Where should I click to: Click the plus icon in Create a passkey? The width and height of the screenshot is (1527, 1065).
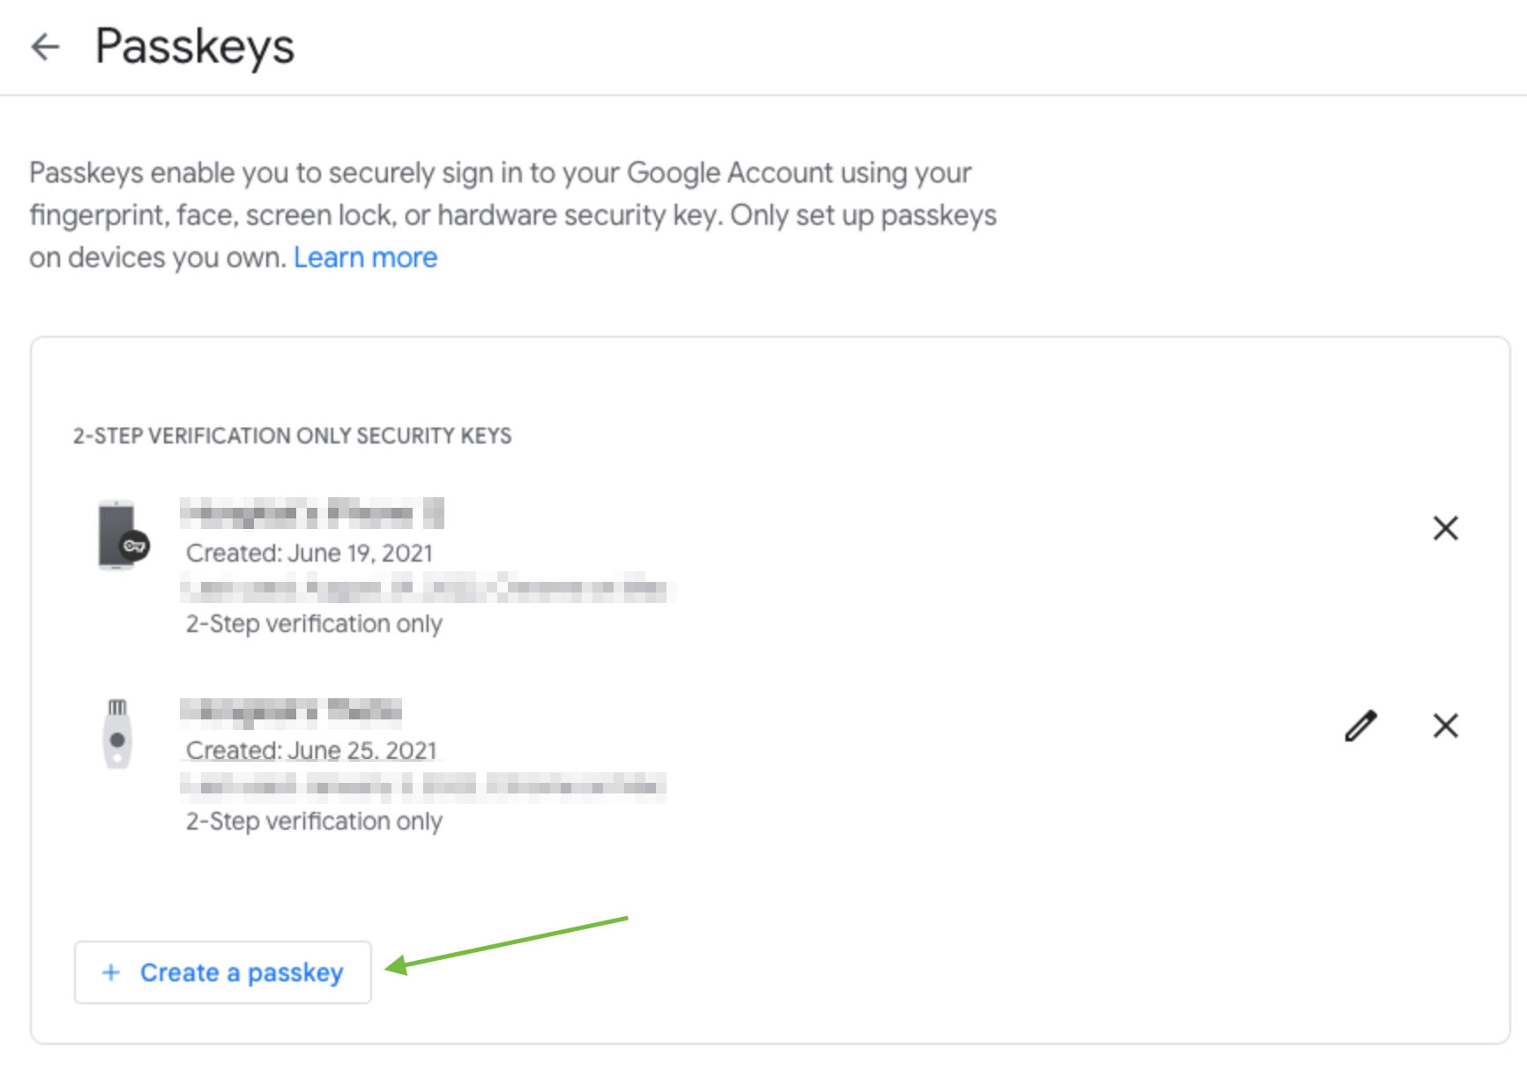coord(111,972)
